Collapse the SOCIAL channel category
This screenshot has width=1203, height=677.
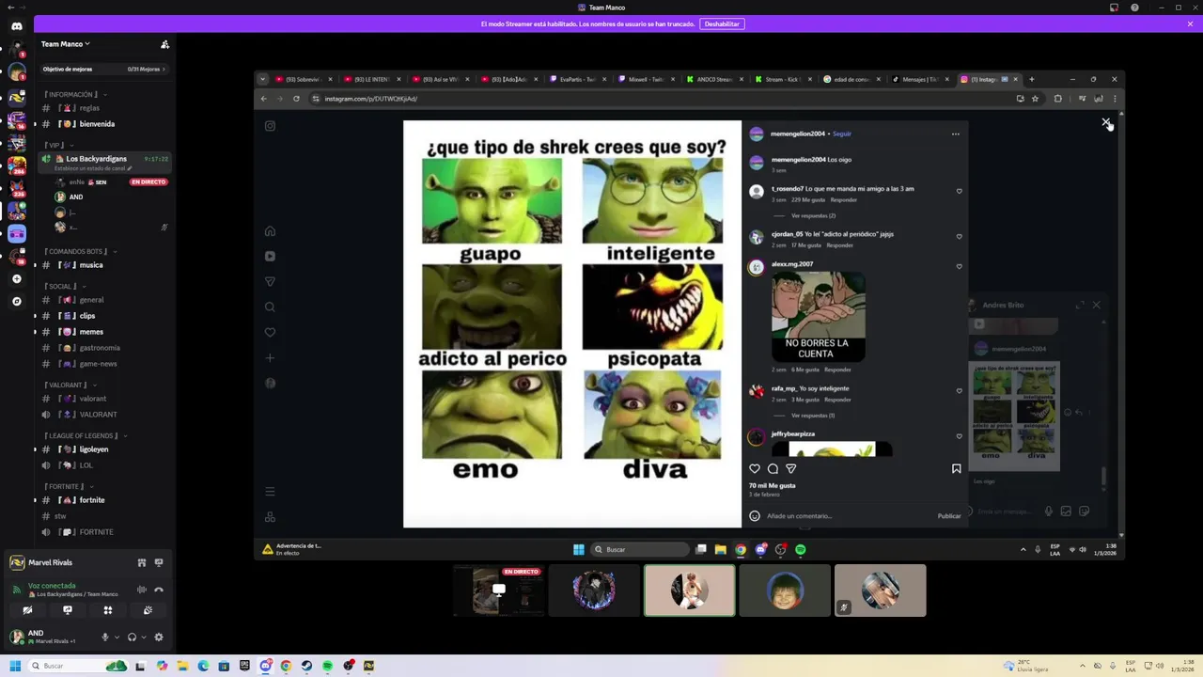tap(65, 286)
